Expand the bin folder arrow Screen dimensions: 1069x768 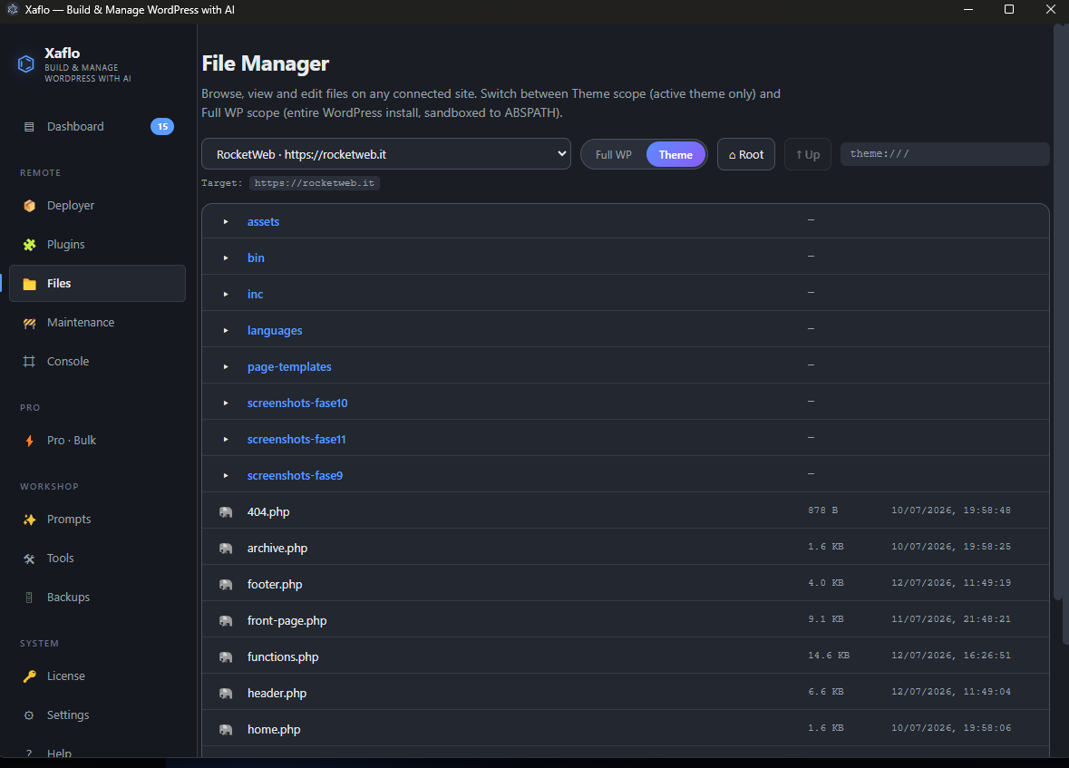click(226, 258)
